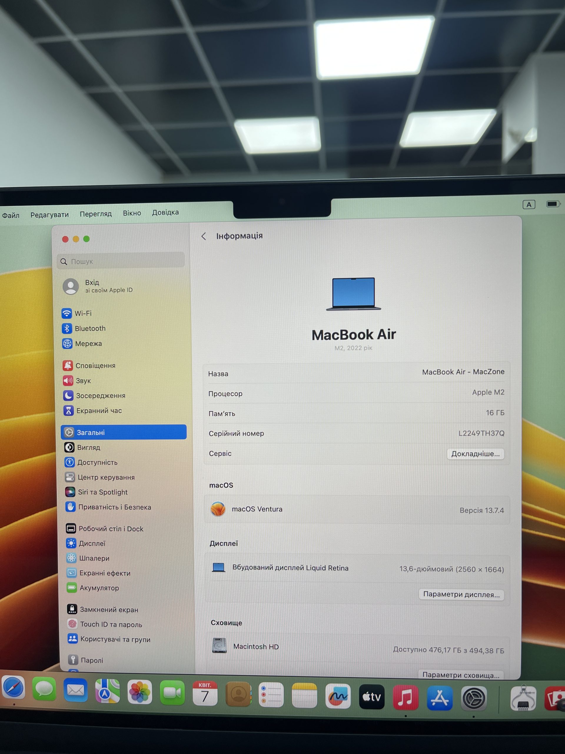Click the Версія 13.7.4 text

pyautogui.click(x=481, y=510)
